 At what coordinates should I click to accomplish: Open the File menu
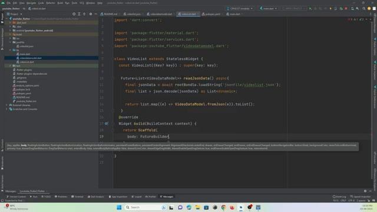[x=9, y=3]
